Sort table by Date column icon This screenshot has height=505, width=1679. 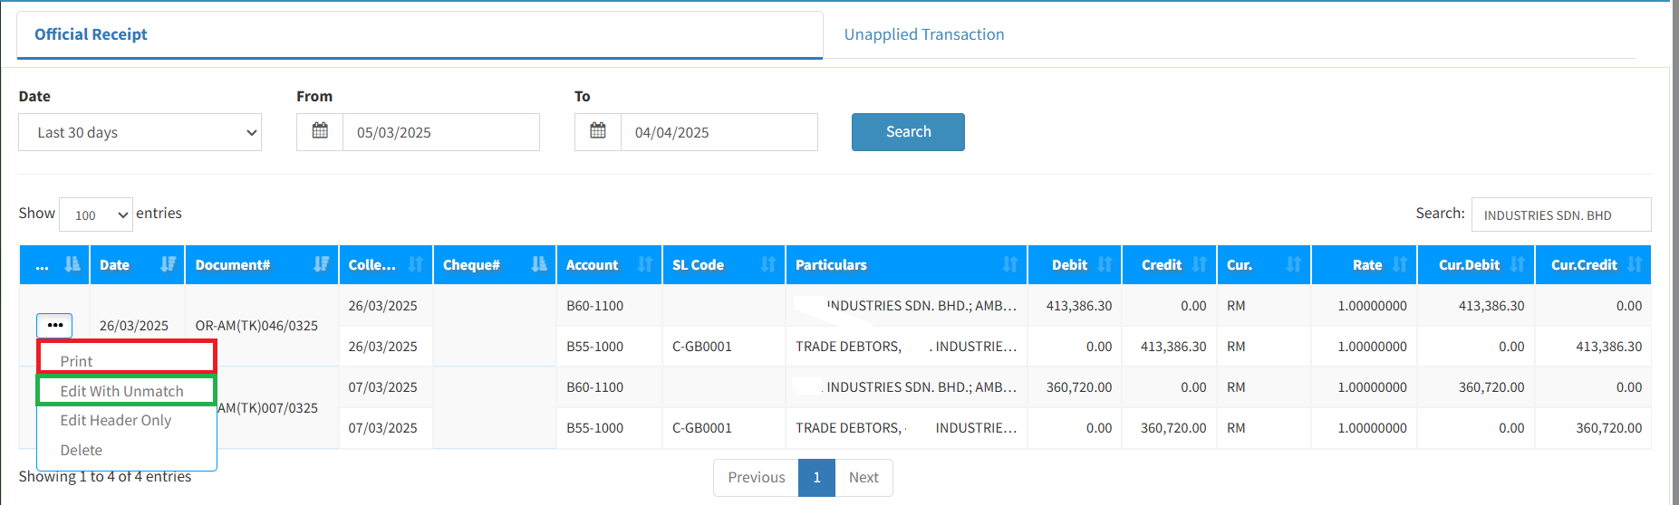[168, 264]
